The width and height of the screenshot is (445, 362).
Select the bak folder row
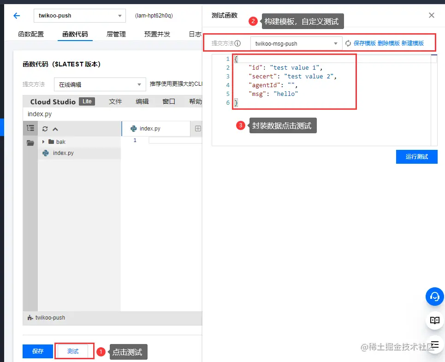pos(79,142)
